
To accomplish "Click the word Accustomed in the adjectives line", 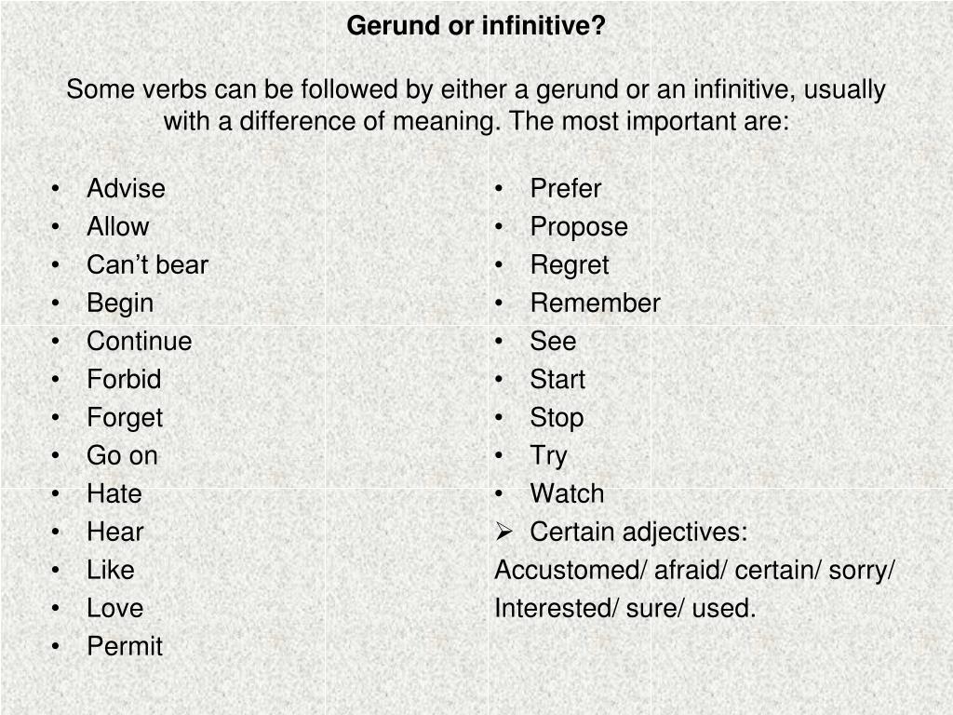I will pyautogui.click(x=570, y=571).
